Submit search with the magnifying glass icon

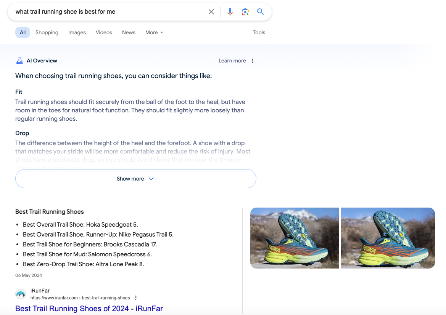tap(260, 12)
